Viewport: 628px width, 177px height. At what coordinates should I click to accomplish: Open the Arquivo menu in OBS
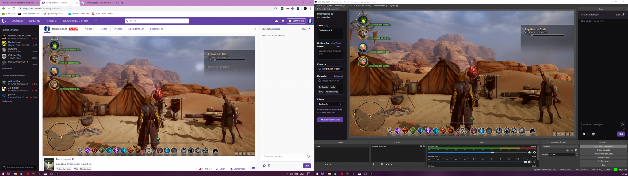(x=320, y=6)
